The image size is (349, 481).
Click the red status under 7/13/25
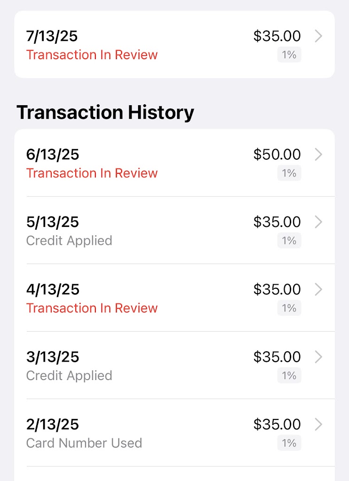click(92, 55)
